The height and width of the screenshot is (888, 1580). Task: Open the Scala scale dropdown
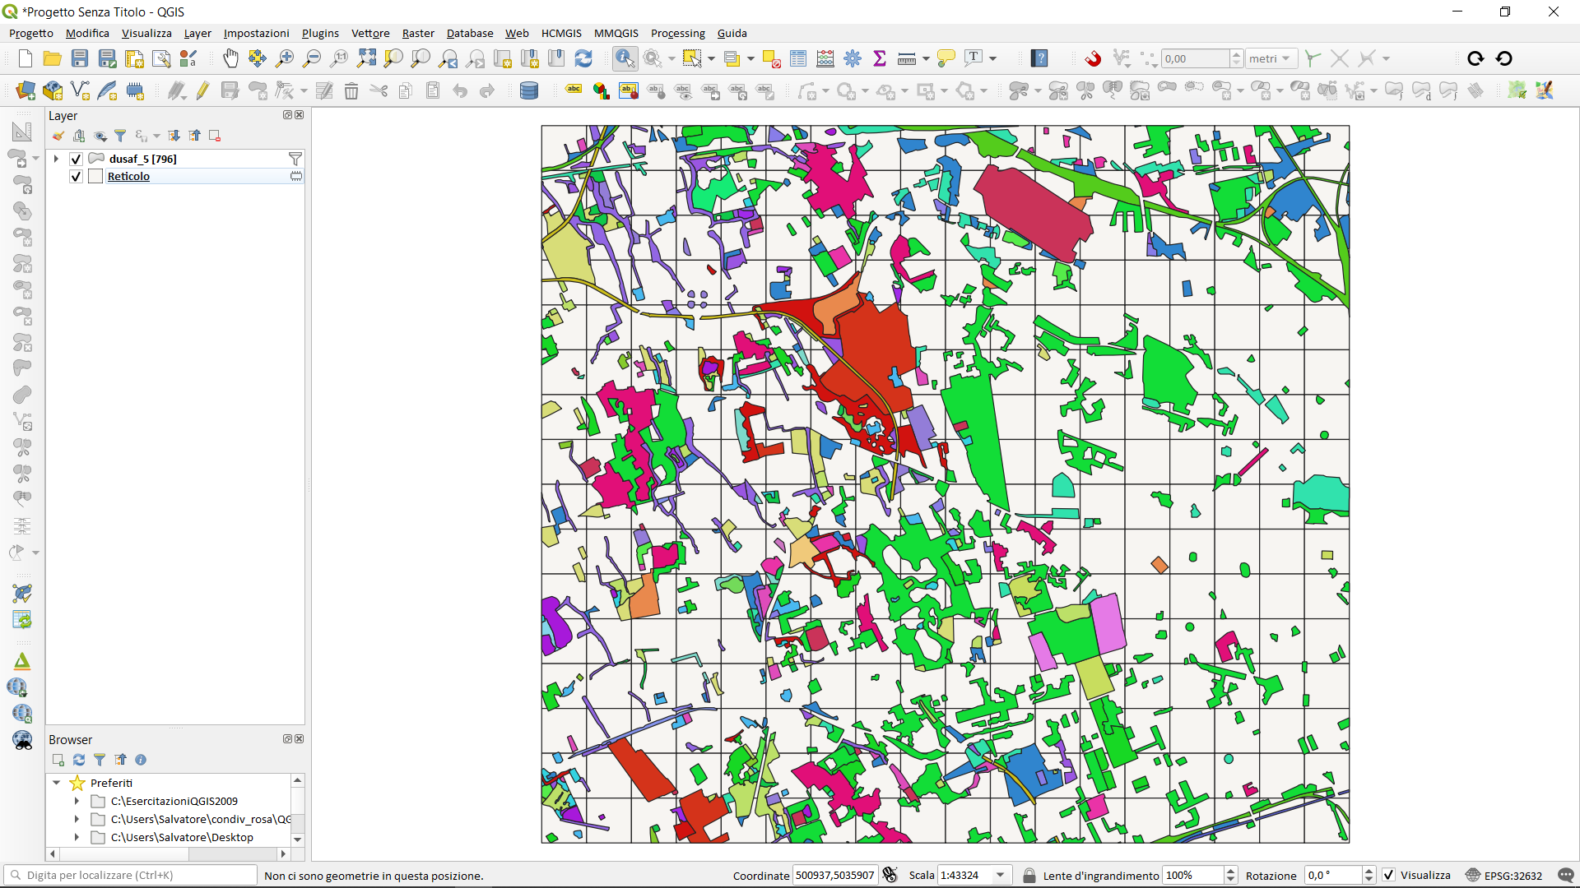[x=1001, y=875]
